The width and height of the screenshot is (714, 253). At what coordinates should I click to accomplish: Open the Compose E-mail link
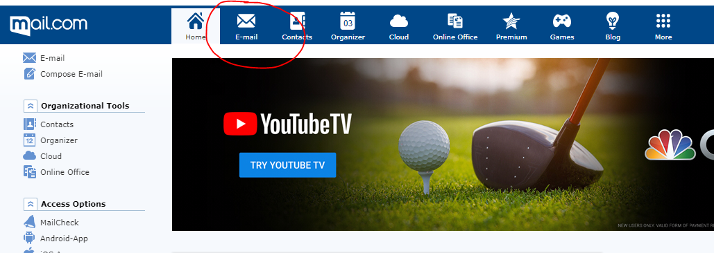(x=71, y=74)
